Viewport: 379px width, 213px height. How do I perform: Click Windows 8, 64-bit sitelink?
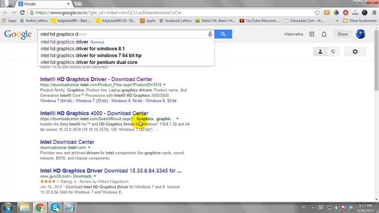point(127,101)
